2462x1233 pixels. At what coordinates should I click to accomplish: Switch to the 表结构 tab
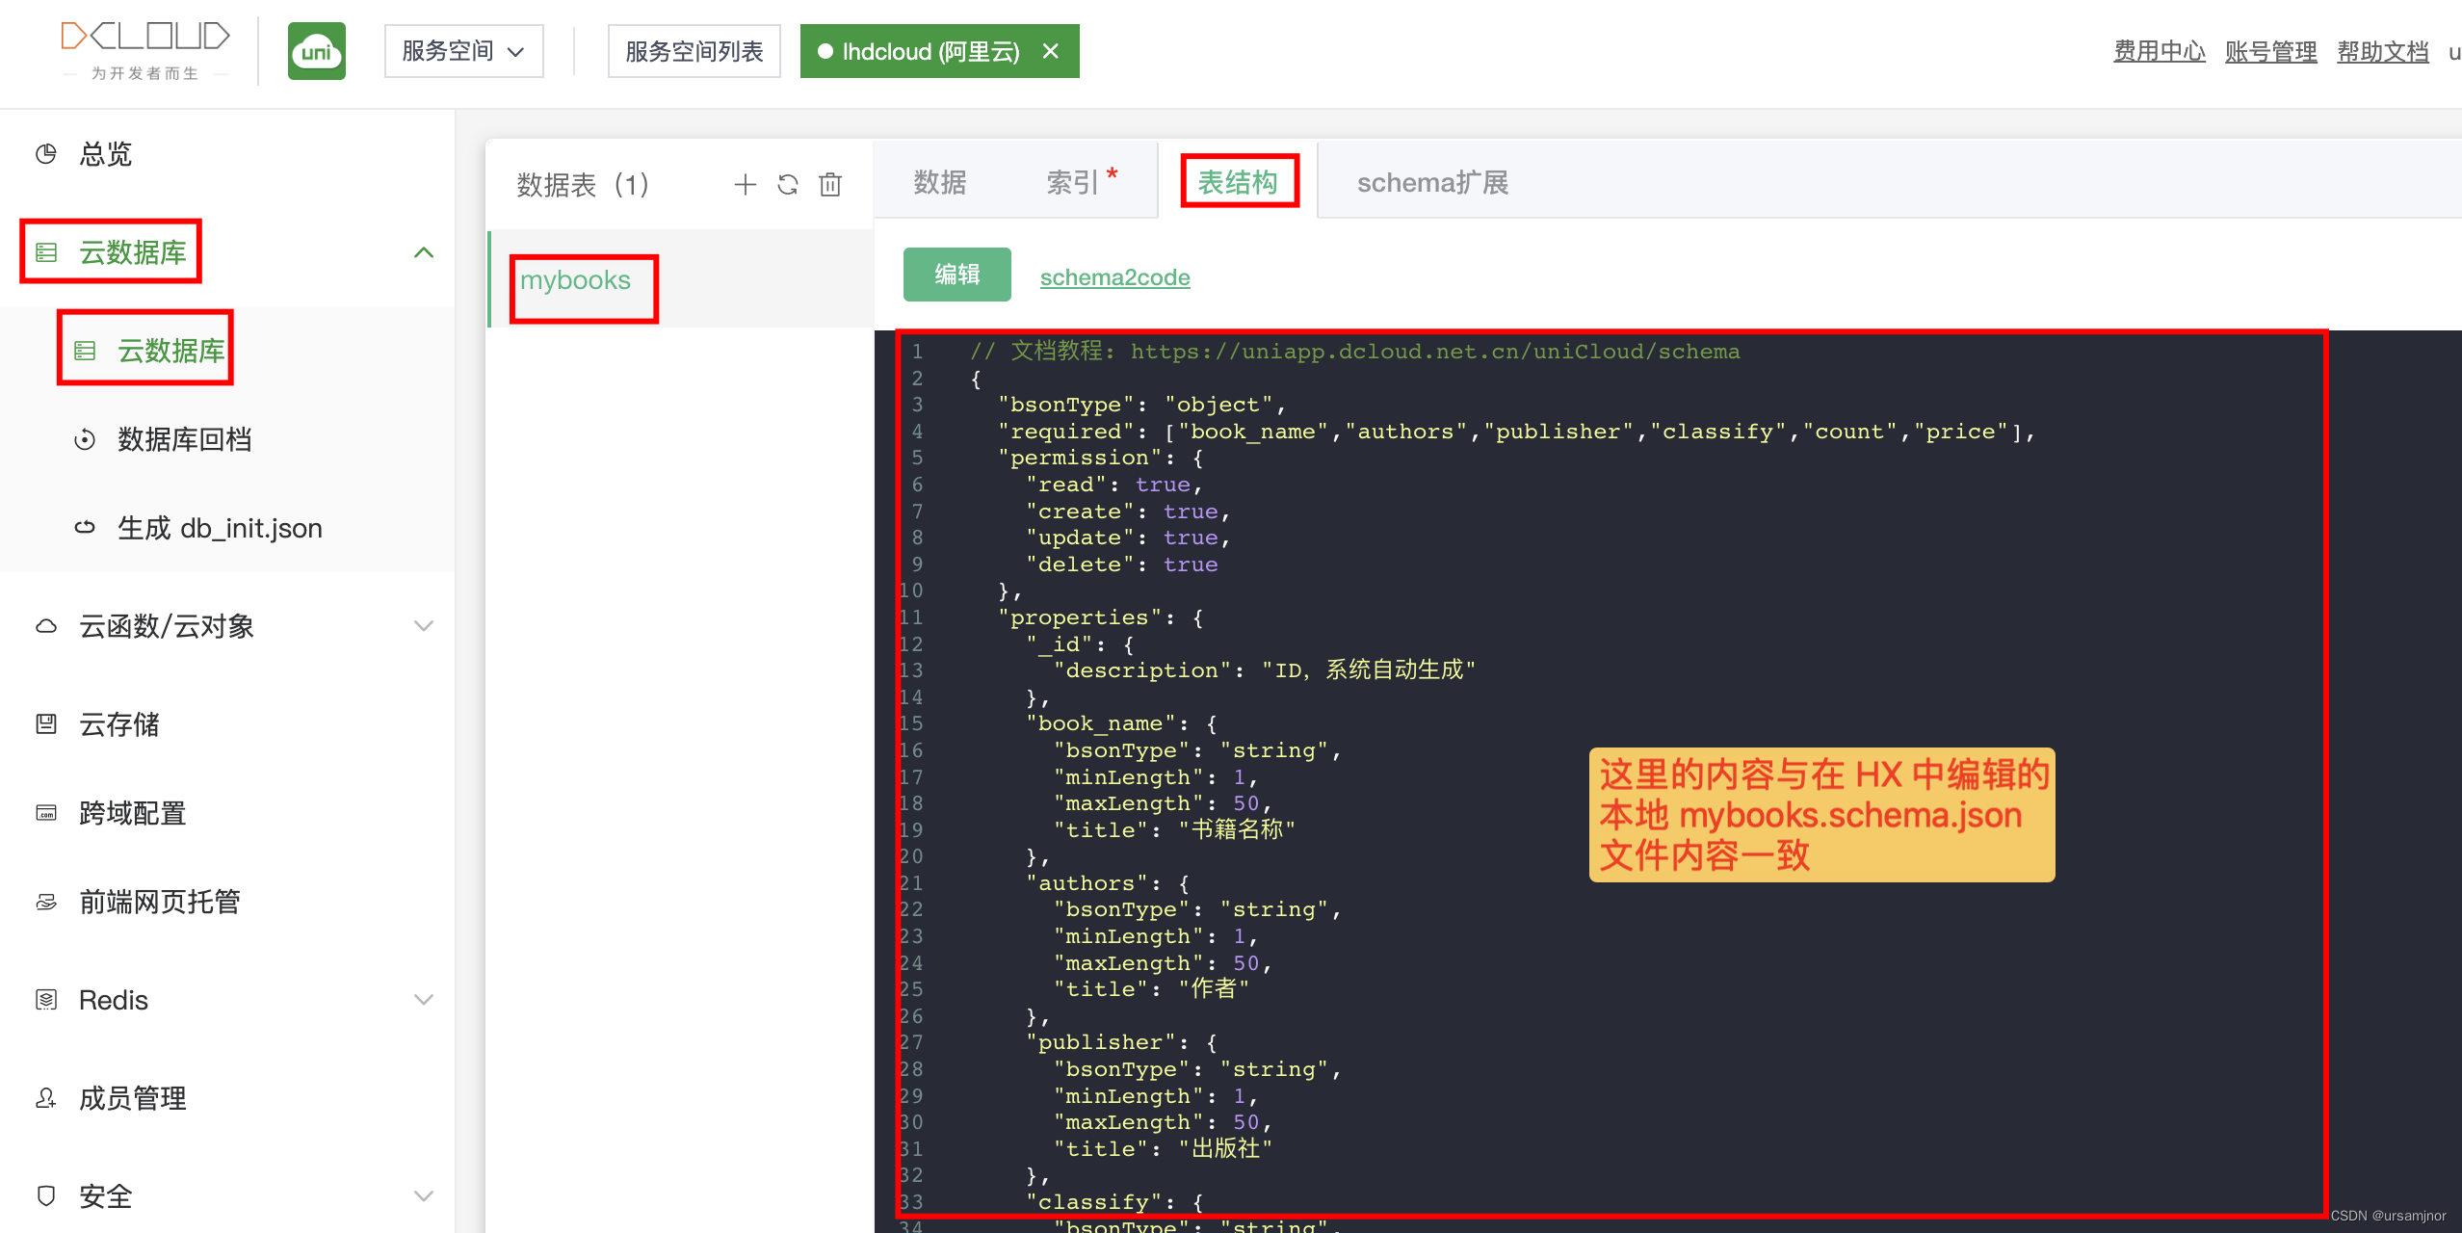1238,182
